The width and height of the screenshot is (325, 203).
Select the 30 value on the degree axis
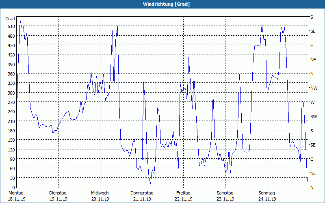point(13,178)
